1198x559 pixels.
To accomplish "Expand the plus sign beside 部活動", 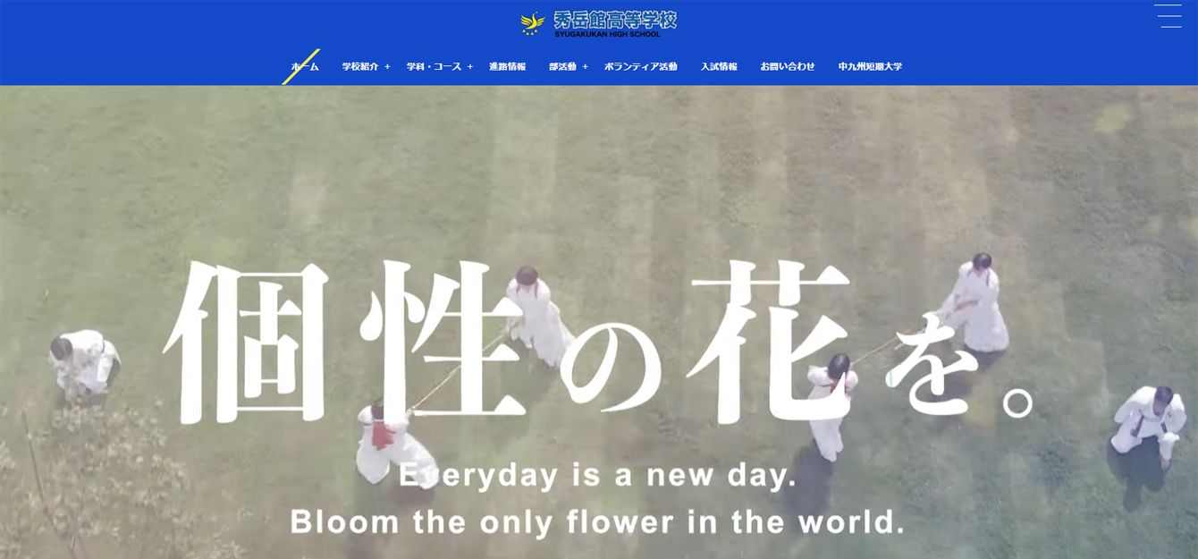I will click(586, 67).
